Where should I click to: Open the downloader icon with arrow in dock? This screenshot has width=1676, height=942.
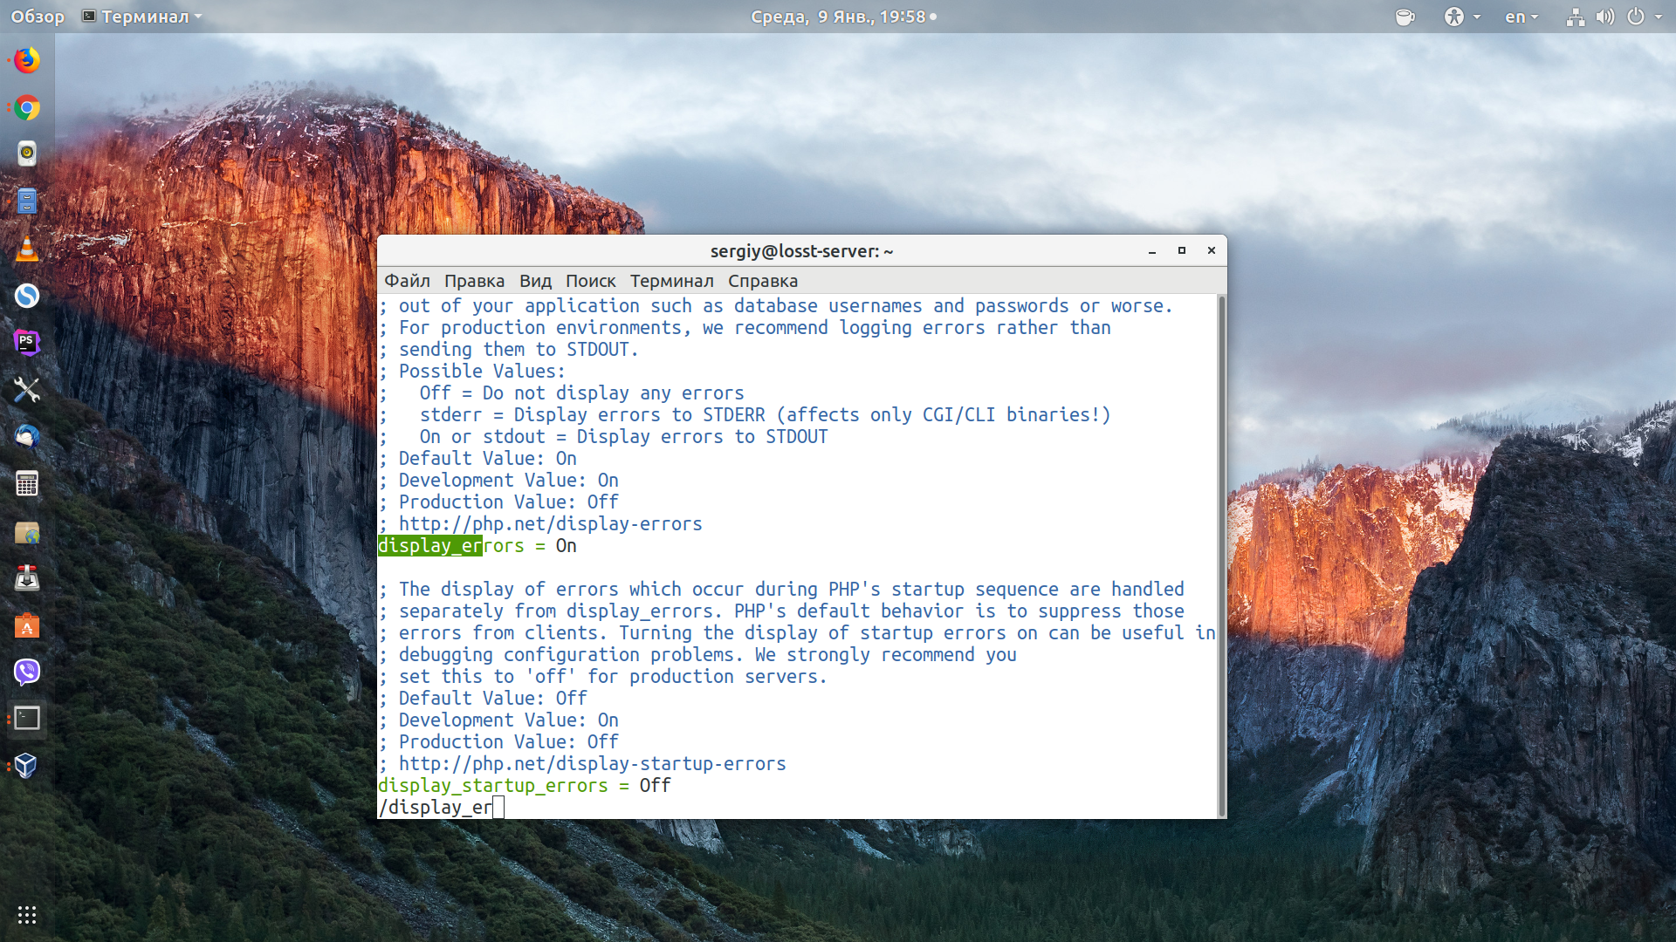click(x=27, y=578)
